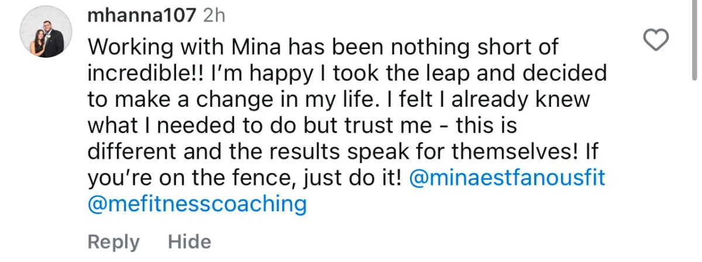This screenshot has width=702, height=262.
Task: Open the mhanna107 username link
Action: click(x=142, y=16)
